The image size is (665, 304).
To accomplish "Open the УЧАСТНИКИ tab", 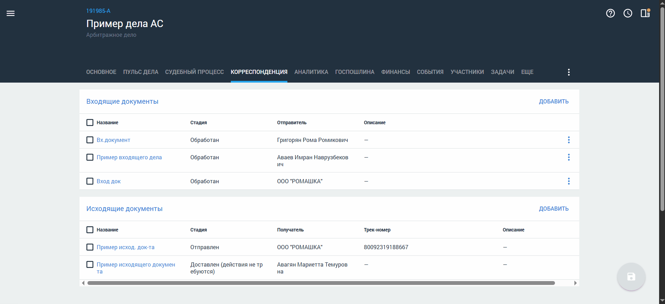I will (467, 72).
